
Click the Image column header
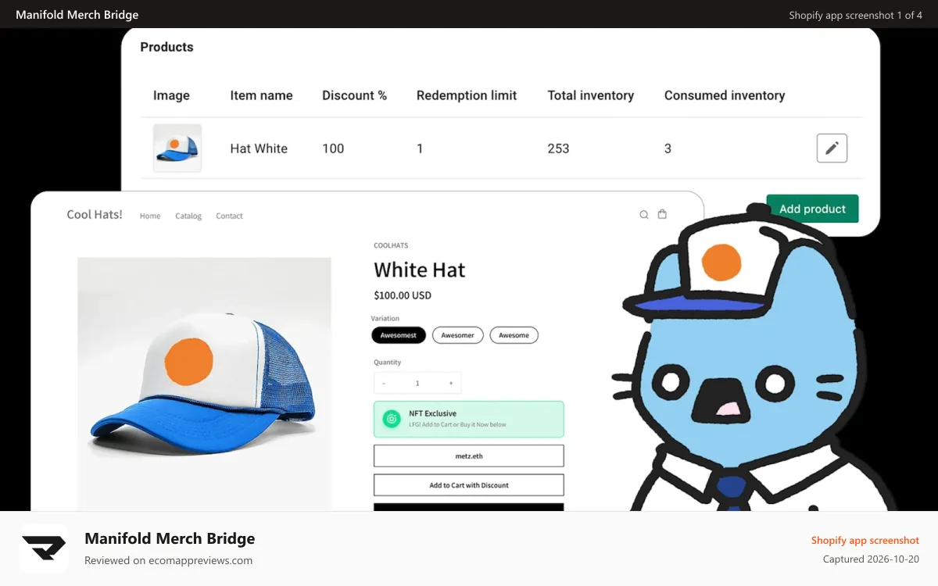click(171, 95)
